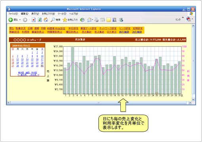Click the vertical scrollbar down arrow

[x=193, y=99]
